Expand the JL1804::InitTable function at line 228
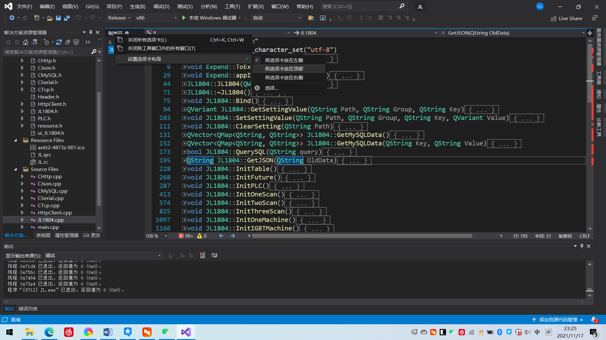This screenshot has height=340, width=606. (x=184, y=168)
